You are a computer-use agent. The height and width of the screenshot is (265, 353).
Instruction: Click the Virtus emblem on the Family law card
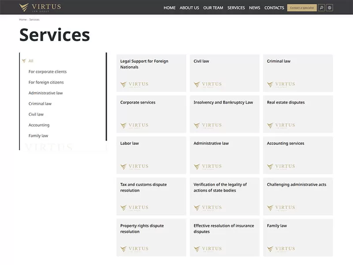pyautogui.click(x=281, y=248)
